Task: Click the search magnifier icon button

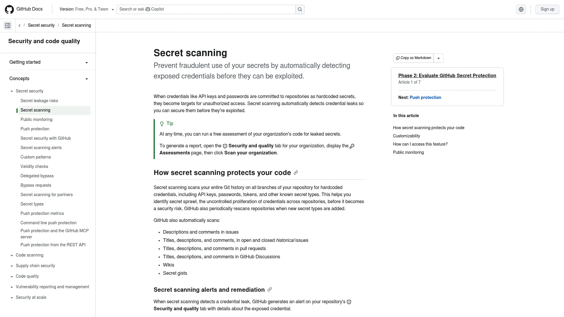Action: pyautogui.click(x=300, y=9)
